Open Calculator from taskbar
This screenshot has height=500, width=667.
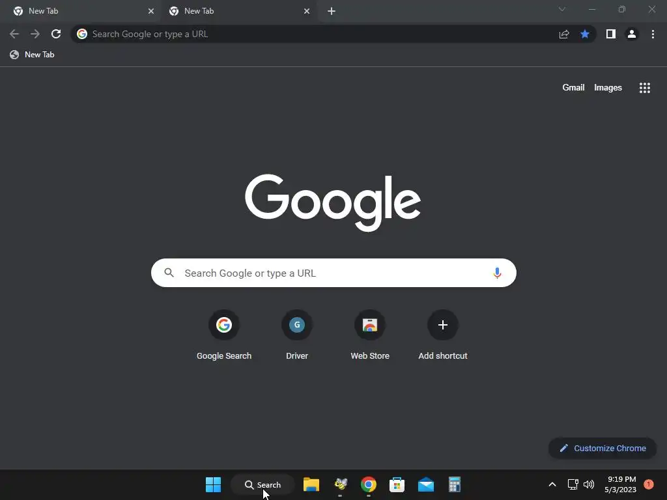(454, 484)
